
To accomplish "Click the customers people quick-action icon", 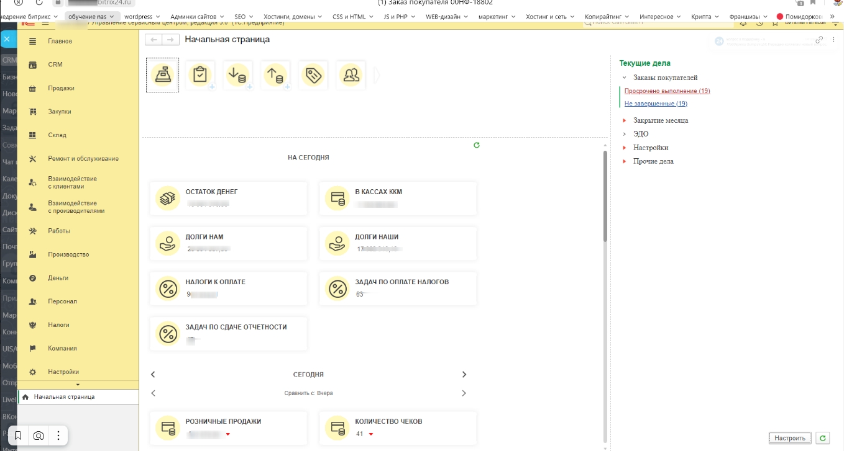I will pos(351,75).
